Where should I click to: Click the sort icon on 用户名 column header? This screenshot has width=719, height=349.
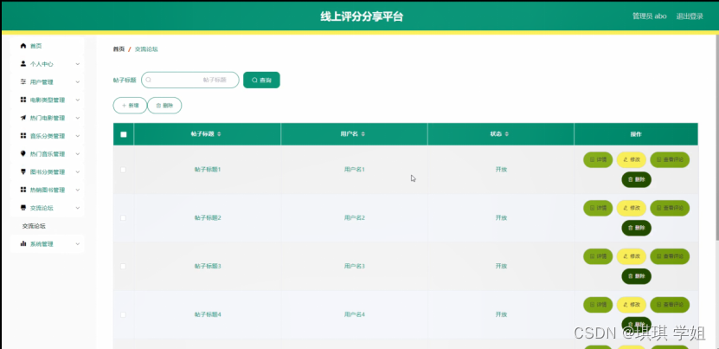(363, 134)
